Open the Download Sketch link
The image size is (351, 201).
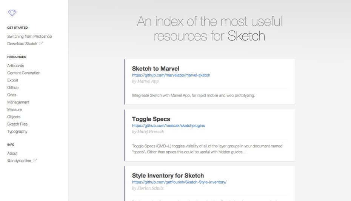(22, 44)
